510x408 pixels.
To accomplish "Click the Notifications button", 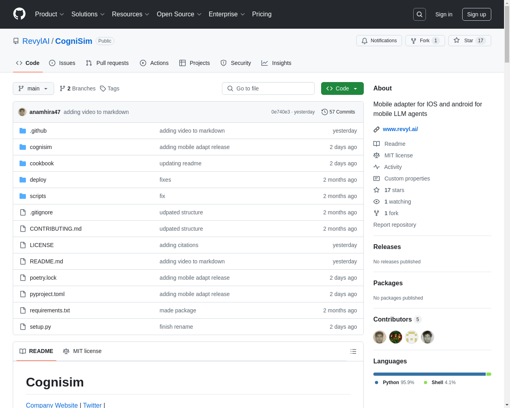I will (x=379, y=41).
